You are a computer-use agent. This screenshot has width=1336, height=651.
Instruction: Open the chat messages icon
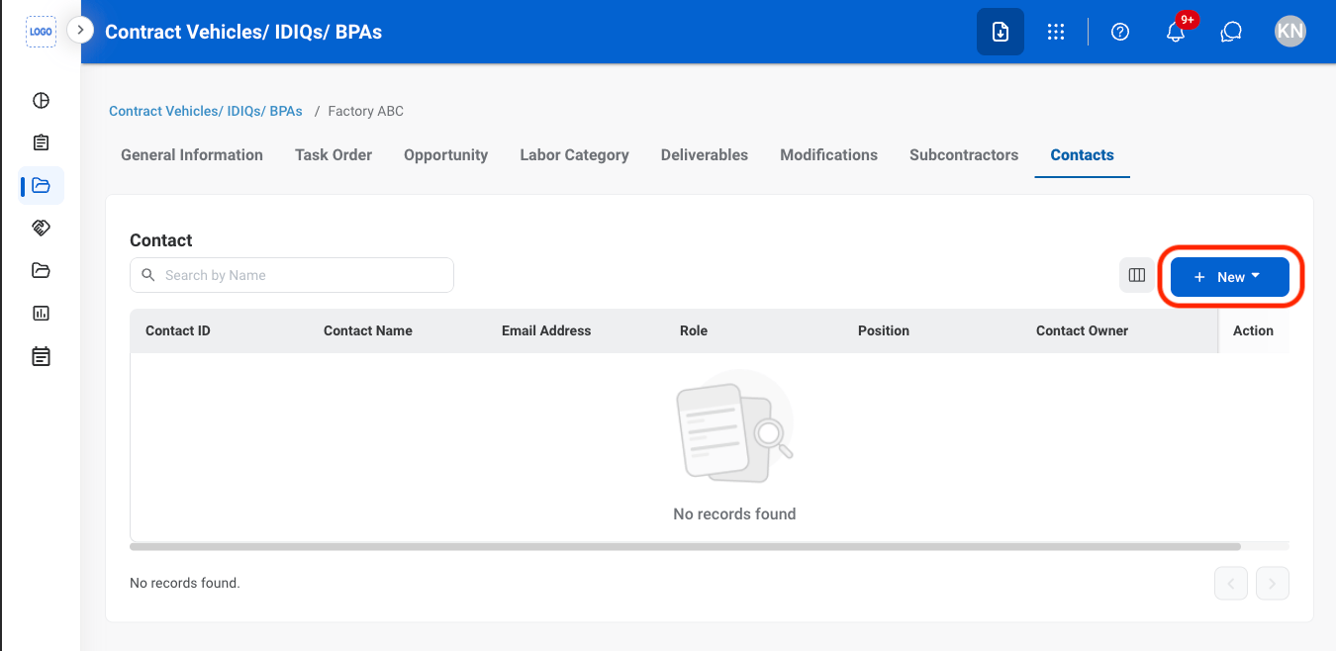coord(1231,32)
